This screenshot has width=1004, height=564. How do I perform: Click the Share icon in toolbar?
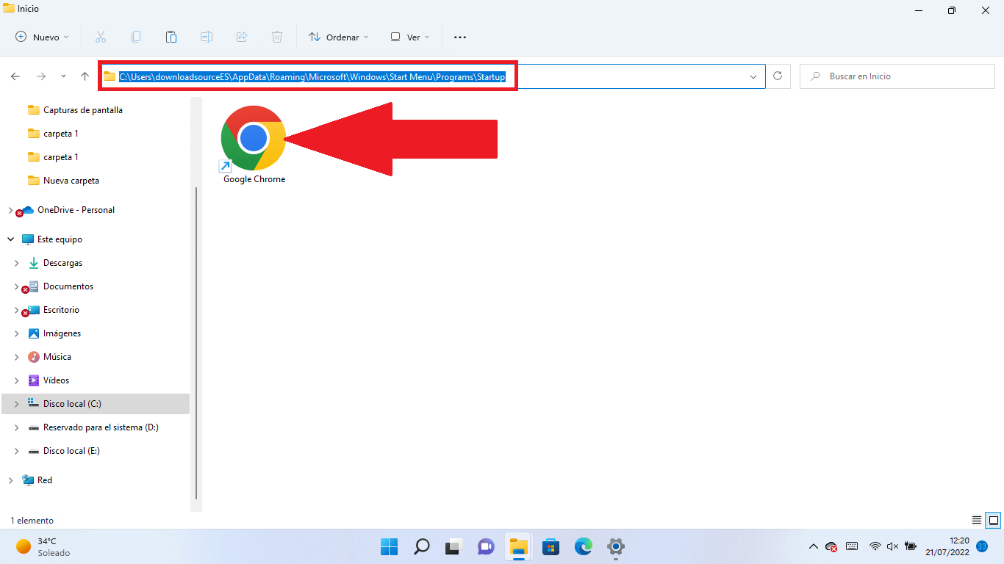(x=242, y=37)
